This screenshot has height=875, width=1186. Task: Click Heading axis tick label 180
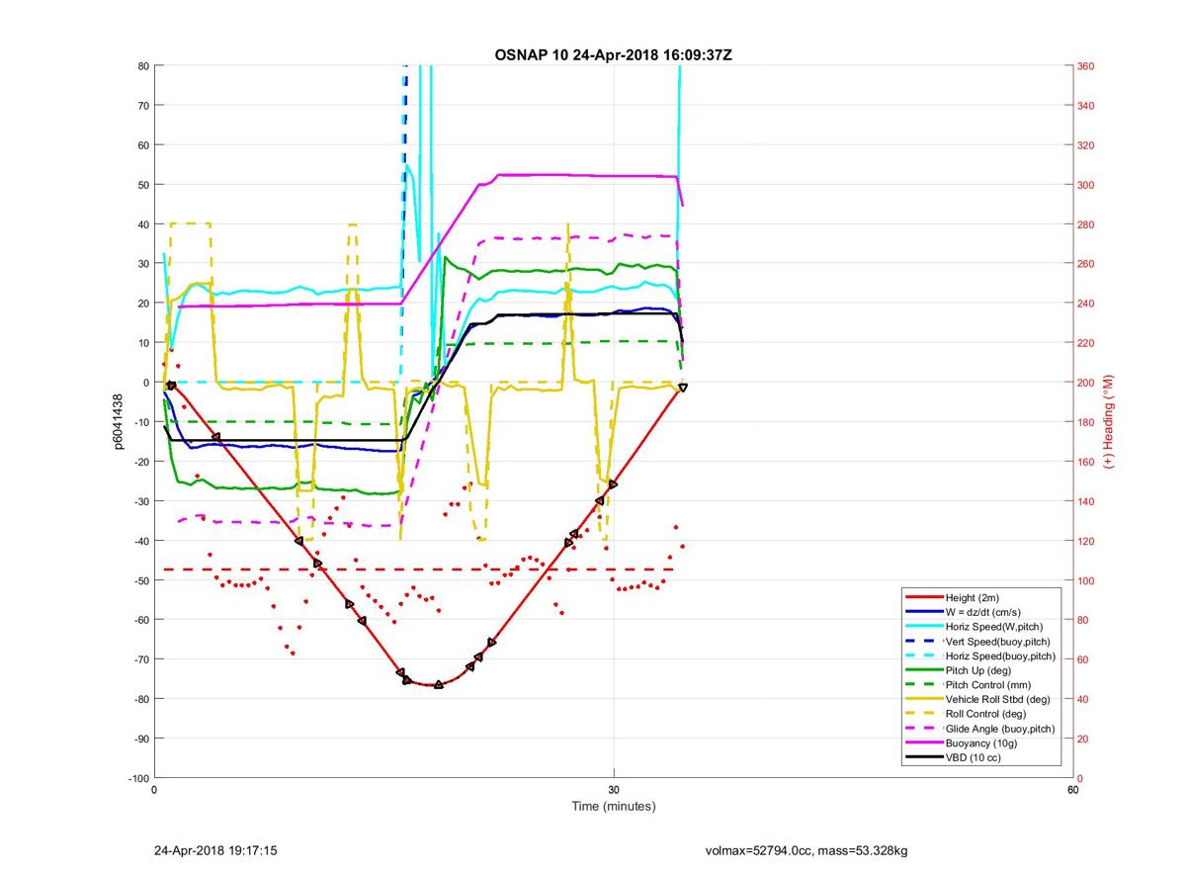point(1085,422)
